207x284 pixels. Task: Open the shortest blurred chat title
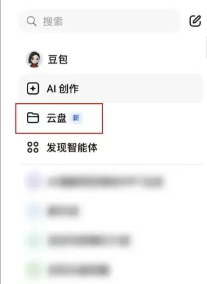(63, 211)
